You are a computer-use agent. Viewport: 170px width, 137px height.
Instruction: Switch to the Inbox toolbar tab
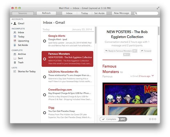[x=69, y=13]
